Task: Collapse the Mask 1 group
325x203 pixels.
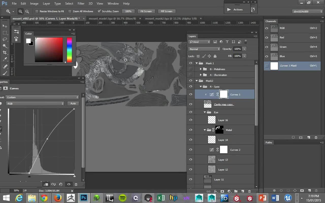Action: pyautogui.click(x=197, y=63)
